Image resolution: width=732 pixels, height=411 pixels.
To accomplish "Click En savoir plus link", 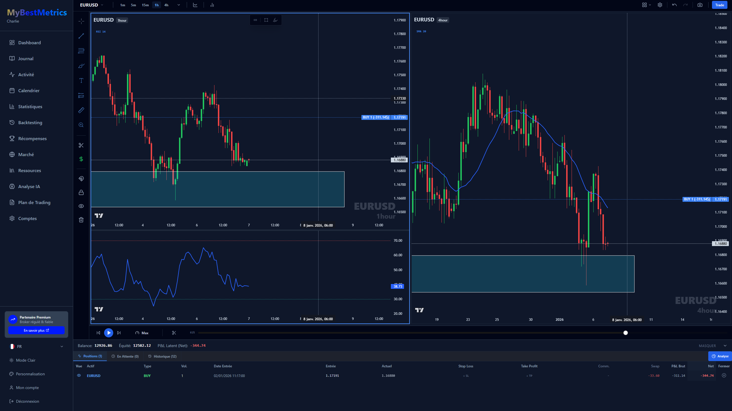I will coord(36,331).
